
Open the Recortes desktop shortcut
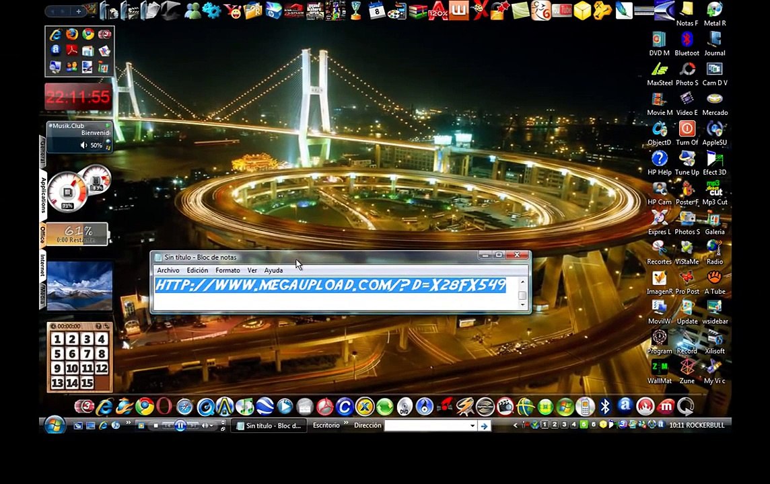click(x=659, y=253)
